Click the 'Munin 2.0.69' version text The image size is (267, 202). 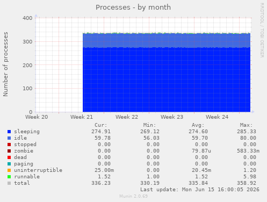[133, 196]
